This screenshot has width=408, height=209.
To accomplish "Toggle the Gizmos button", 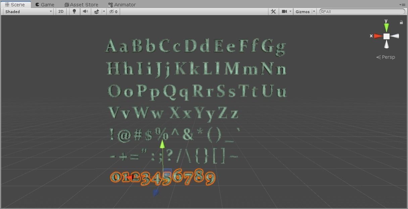I will pos(303,11).
